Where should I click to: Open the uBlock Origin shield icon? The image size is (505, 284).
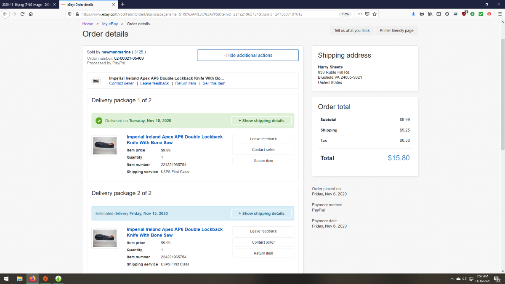coord(464,14)
